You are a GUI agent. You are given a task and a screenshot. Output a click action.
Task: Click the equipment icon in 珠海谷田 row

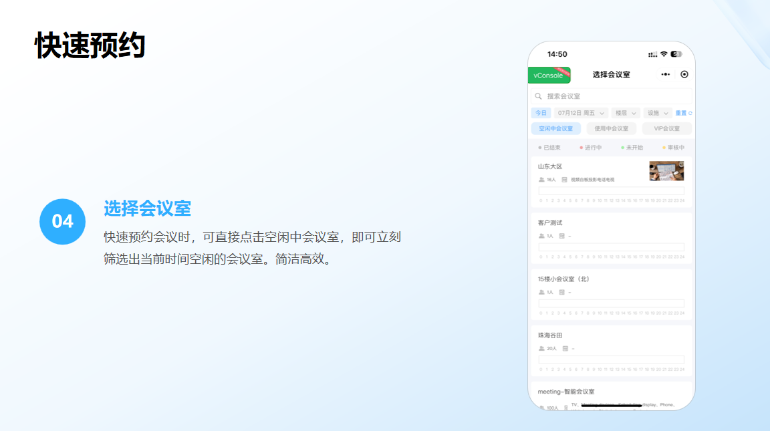565,349
